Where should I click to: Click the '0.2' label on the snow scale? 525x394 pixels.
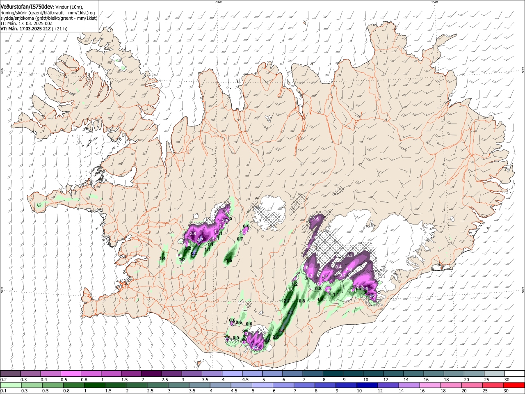pyautogui.click(x=3, y=380)
